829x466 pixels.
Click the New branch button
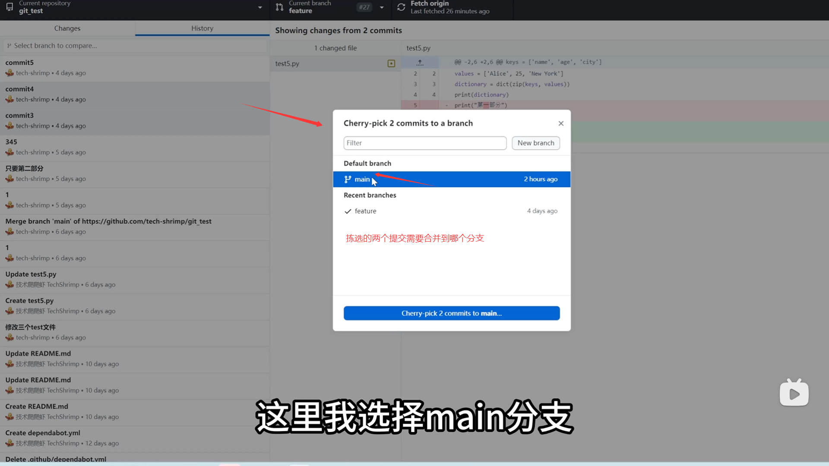point(535,143)
